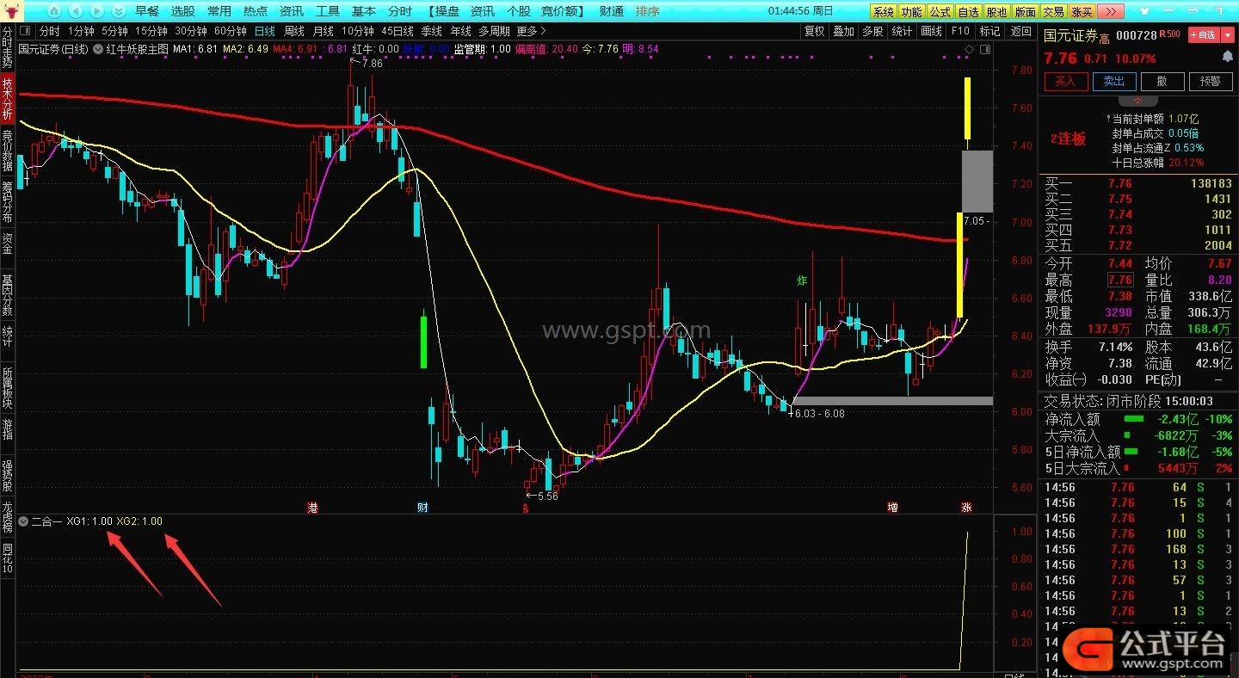The width and height of the screenshot is (1239, 678).
Task: Click the diamond icon at chart top-right
Action: [x=970, y=50]
